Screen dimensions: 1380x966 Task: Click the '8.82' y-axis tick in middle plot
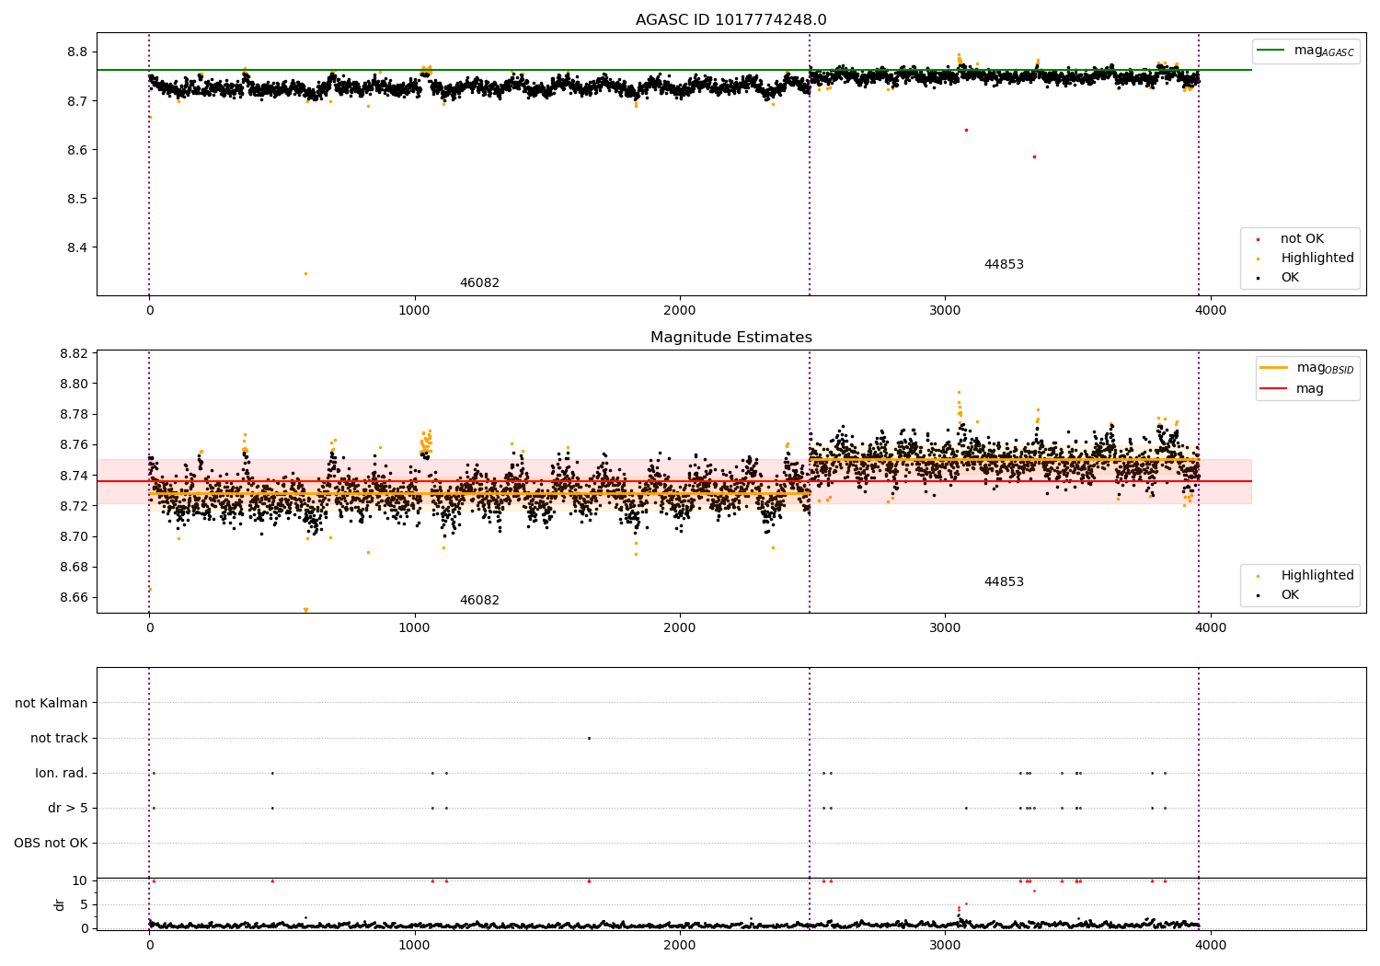(75, 354)
